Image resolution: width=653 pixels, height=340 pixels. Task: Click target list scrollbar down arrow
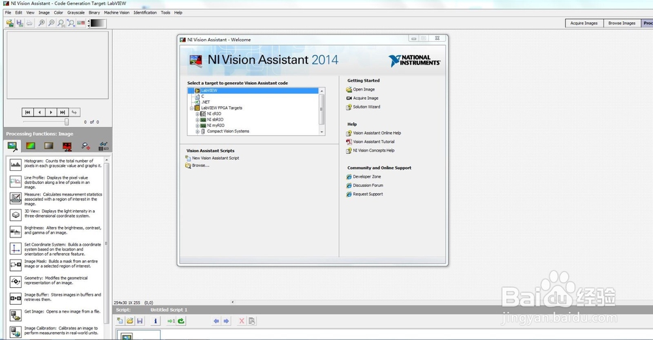(x=321, y=132)
